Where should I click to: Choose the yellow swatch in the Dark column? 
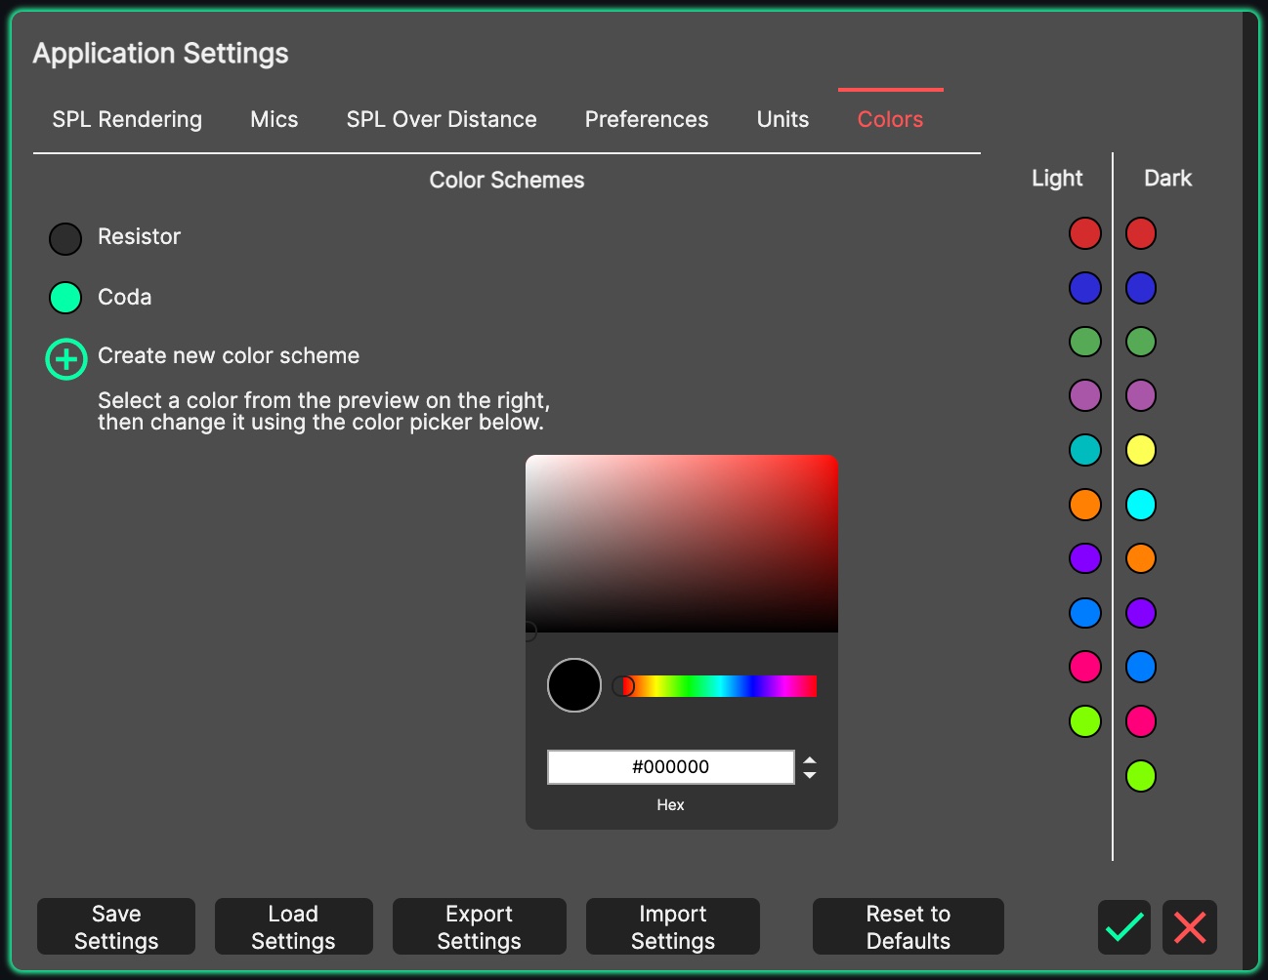point(1141,450)
